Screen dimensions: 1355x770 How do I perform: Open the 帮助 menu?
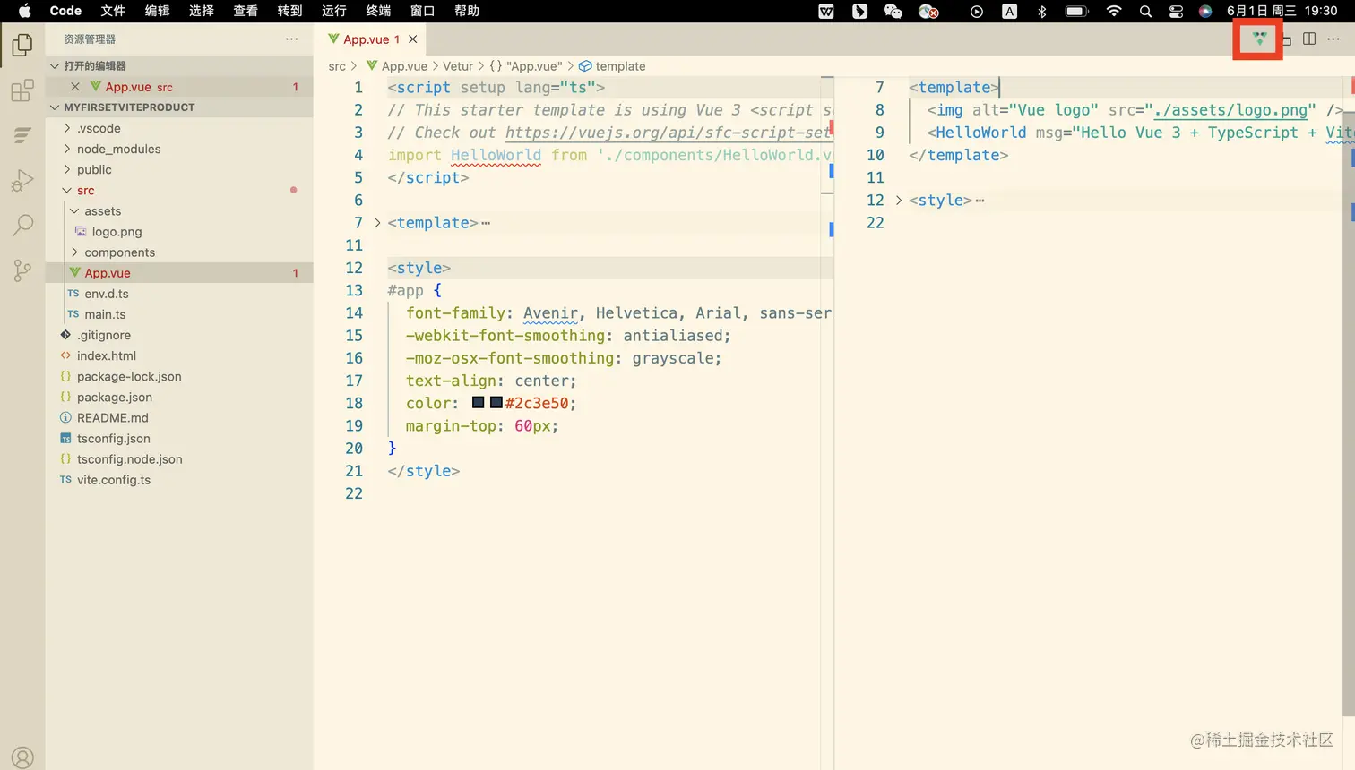click(467, 11)
